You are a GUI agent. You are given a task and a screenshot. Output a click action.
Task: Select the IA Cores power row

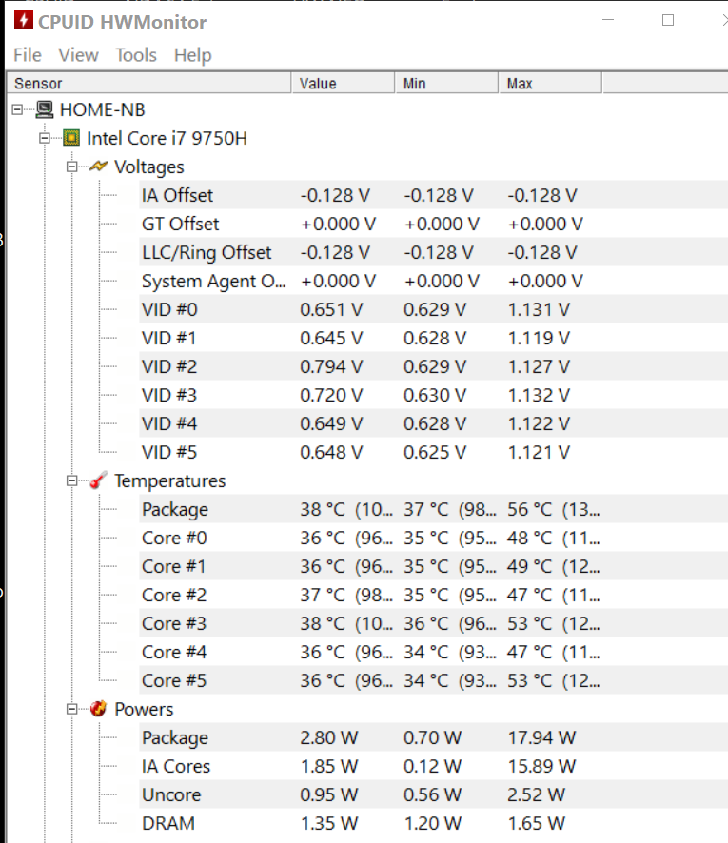click(433, 766)
